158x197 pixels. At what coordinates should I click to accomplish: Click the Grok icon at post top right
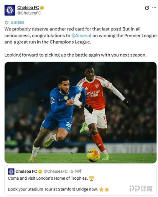click(x=147, y=8)
